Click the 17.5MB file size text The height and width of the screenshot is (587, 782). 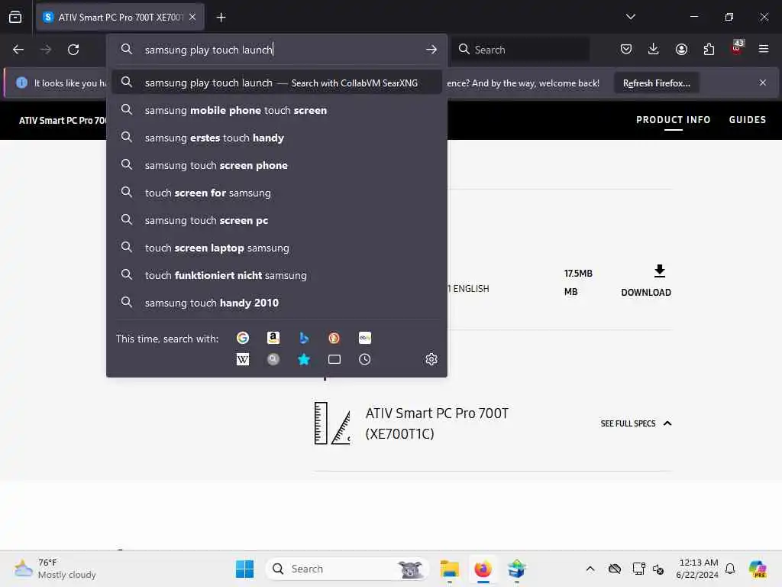pyautogui.click(x=578, y=274)
